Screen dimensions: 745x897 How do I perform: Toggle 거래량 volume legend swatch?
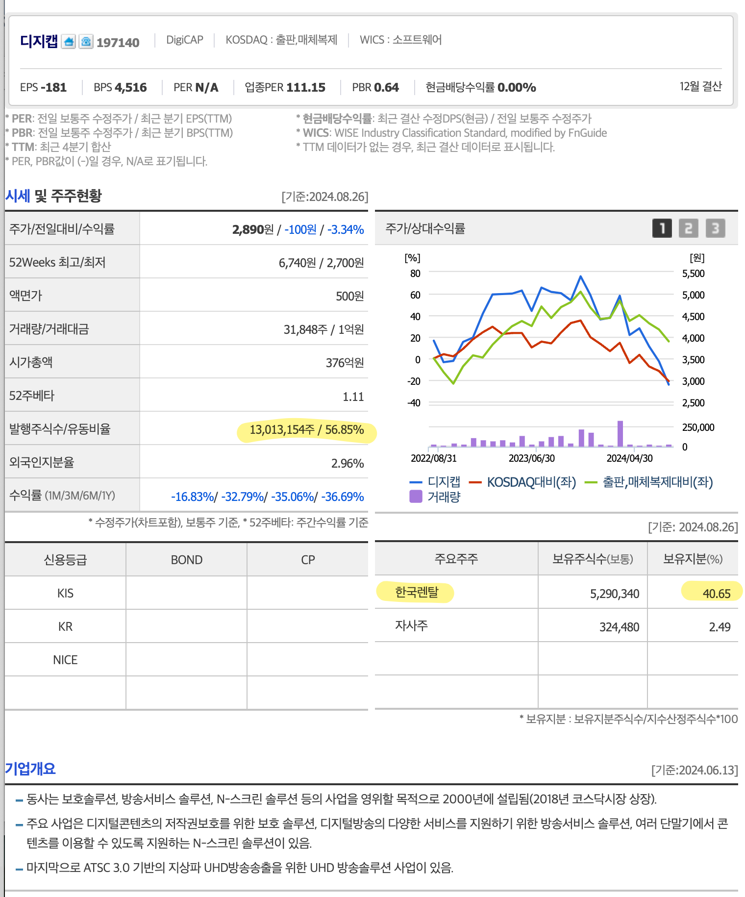click(x=416, y=497)
